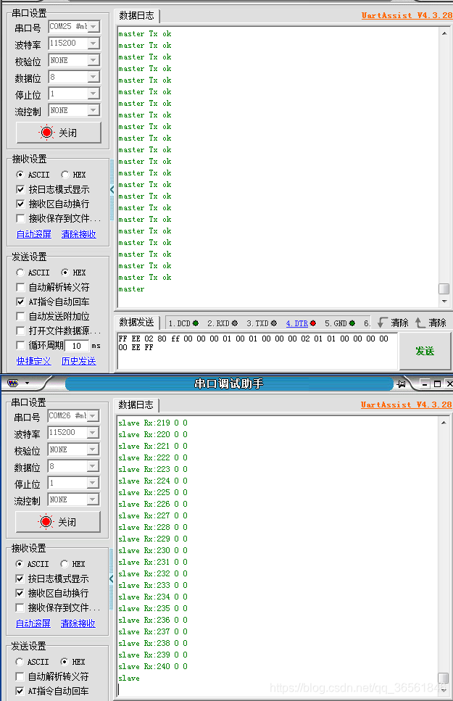Select 数据日志 tab in COM26 window
453x701 pixels.
[x=136, y=405]
